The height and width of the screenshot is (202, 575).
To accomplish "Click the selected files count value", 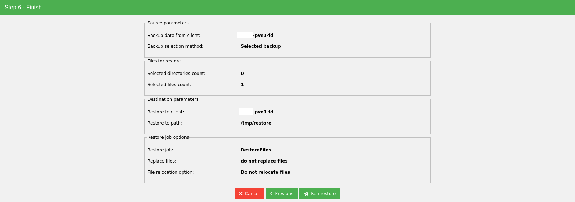I will pos(242,85).
